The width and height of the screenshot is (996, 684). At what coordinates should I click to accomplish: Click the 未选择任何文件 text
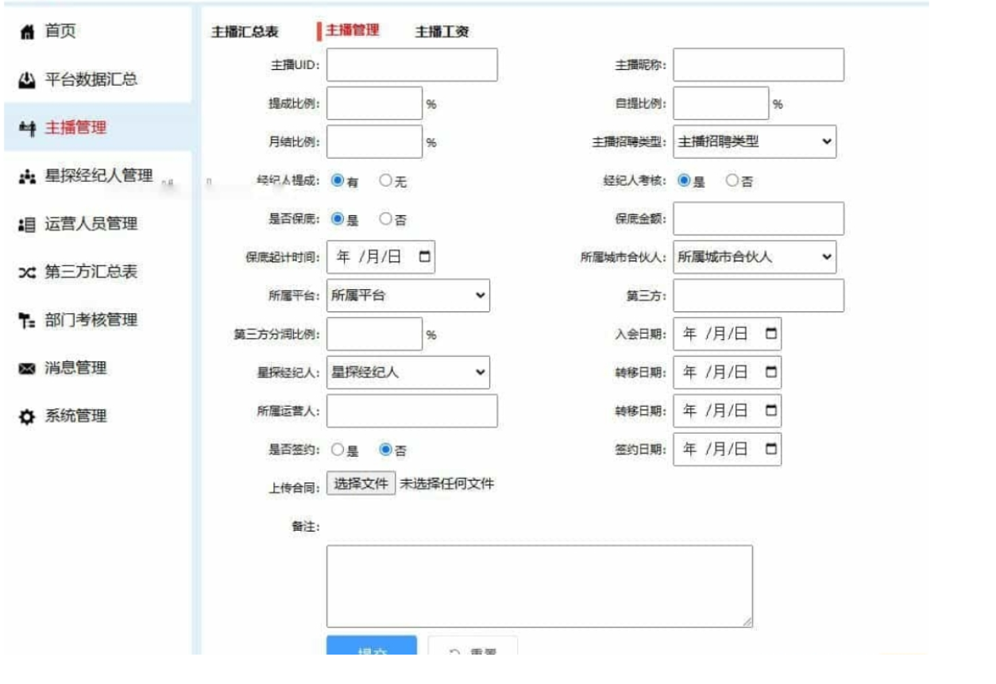click(446, 483)
